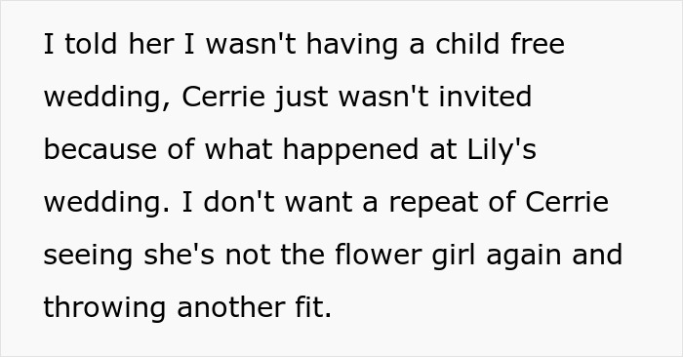The image size is (683, 357).
Task: Click the word "don't" in the paragraph
Action: pos(239,202)
